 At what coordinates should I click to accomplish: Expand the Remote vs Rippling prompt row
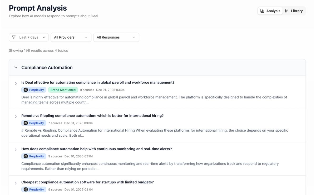(16, 117)
